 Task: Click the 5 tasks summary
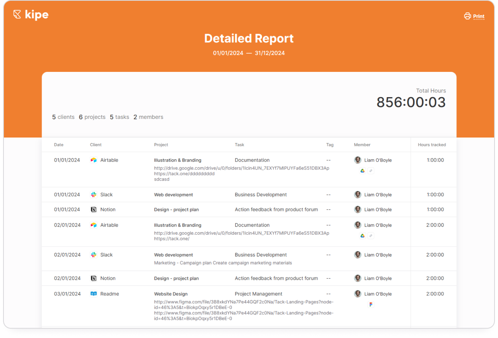119,117
